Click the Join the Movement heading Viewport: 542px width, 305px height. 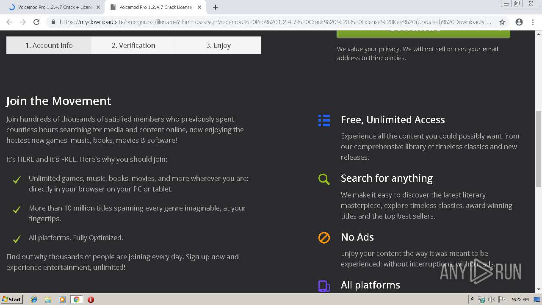point(58,101)
